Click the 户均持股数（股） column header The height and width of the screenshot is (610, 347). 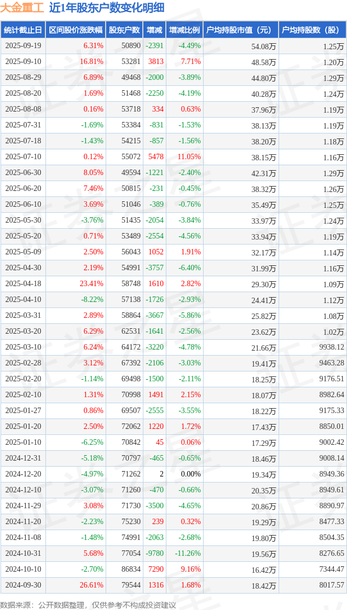pyautogui.click(x=312, y=30)
